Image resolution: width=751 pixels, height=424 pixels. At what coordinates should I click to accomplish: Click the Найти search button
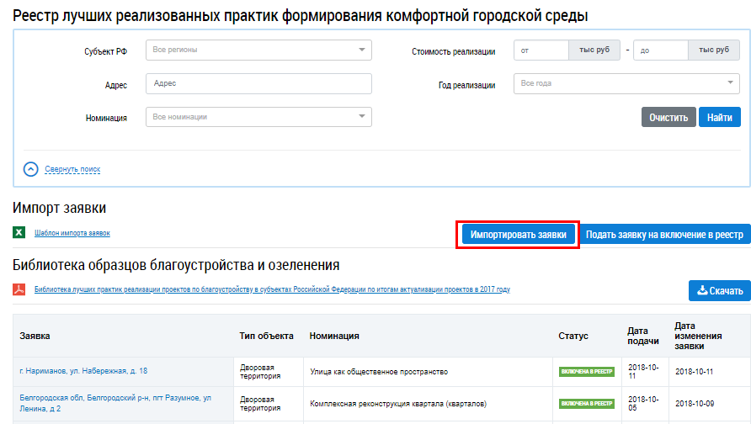pyautogui.click(x=719, y=117)
